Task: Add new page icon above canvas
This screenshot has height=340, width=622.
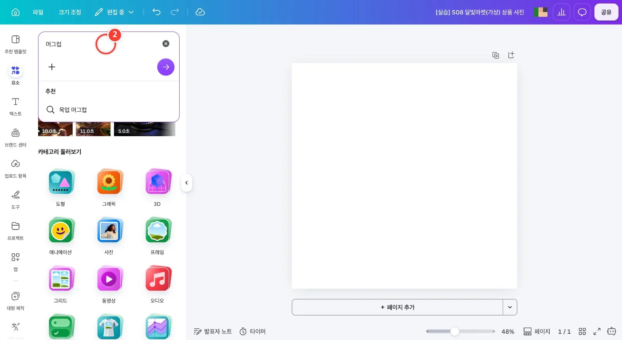Action: click(x=511, y=55)
